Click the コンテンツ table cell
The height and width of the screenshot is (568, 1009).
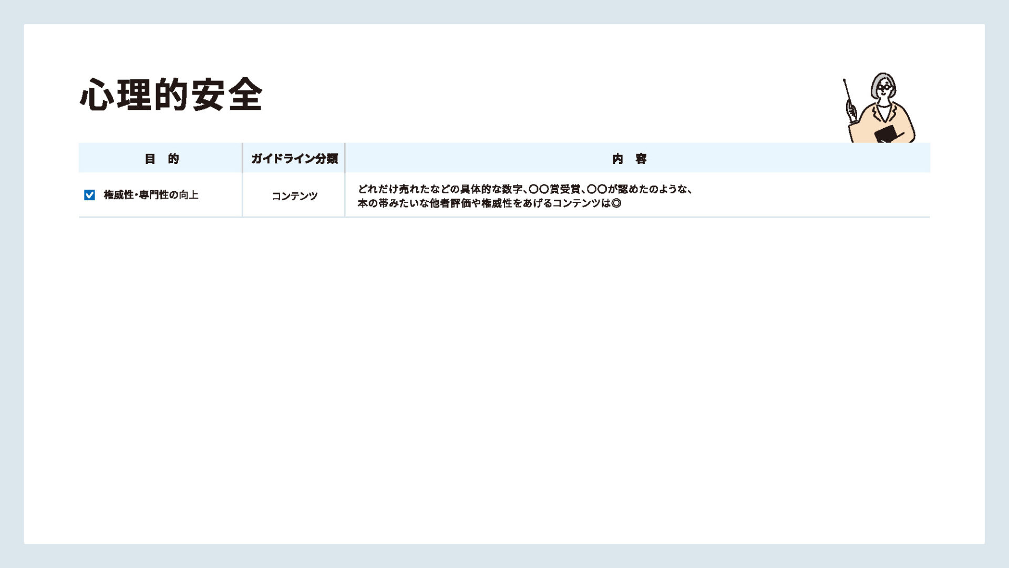tap(294, 195)
